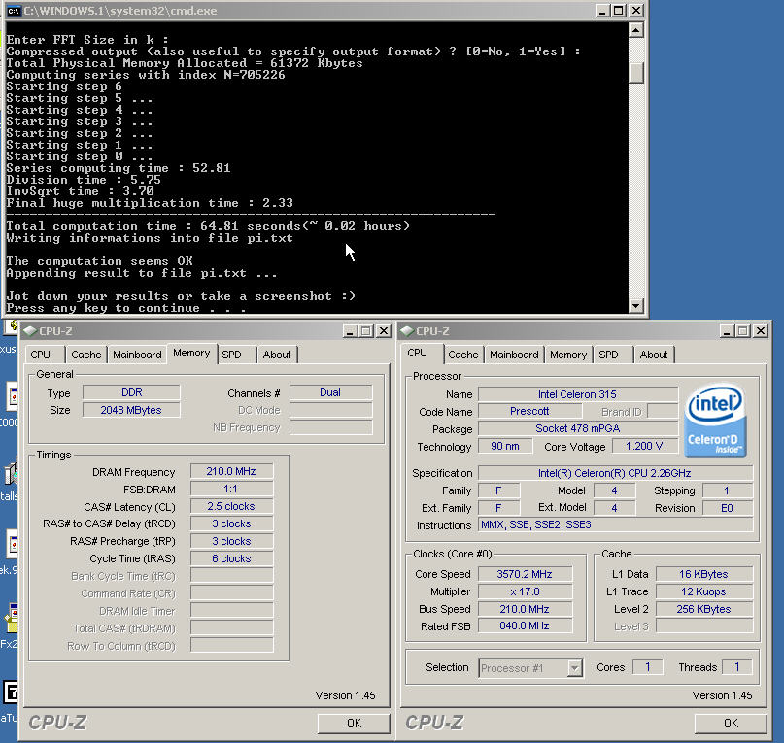Open SPD tab in left CPU-Z window
Screen dimensions: 784x743
tap(232, 355)
